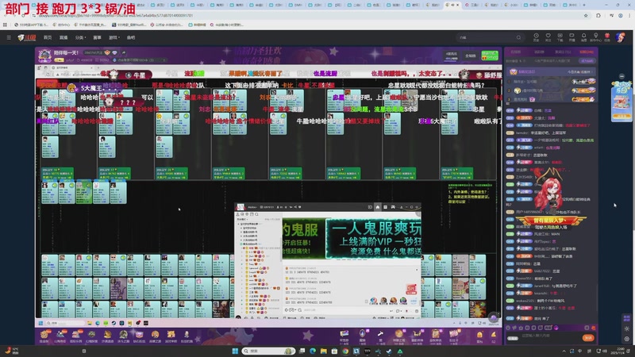Open the 赛事 events tab
This screenshot has height=357, width=635.
[97, 37]
